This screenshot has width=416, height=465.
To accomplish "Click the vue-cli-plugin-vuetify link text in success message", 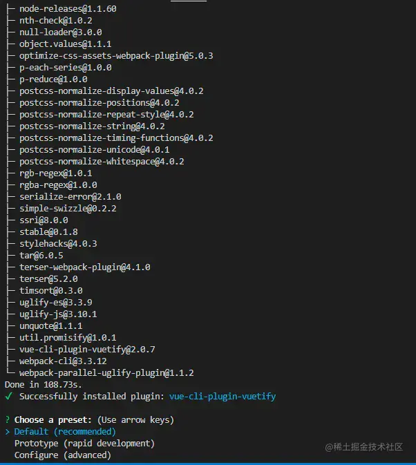I will click(223, 397).
